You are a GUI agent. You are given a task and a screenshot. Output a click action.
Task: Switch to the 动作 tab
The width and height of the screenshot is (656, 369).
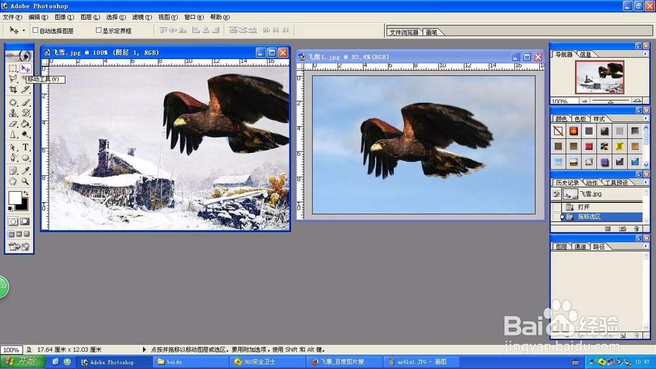point(591,183)
